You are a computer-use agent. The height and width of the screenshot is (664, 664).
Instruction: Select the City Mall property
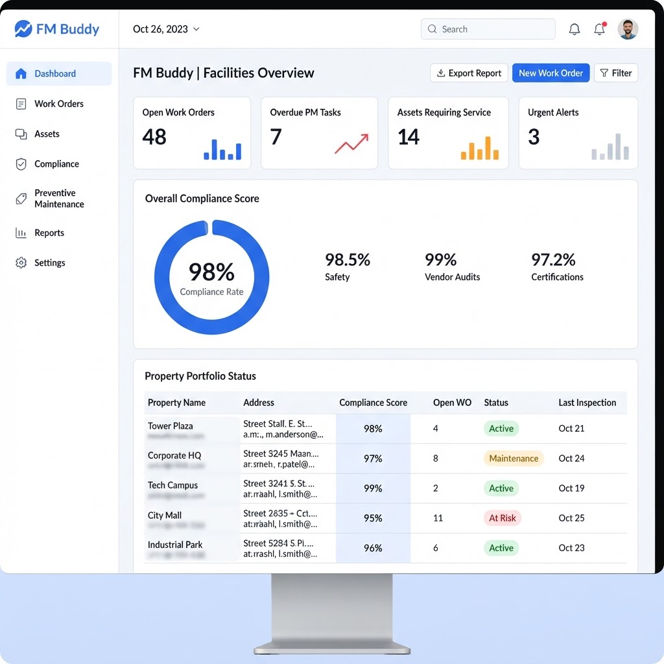click(x=164, y=516)
